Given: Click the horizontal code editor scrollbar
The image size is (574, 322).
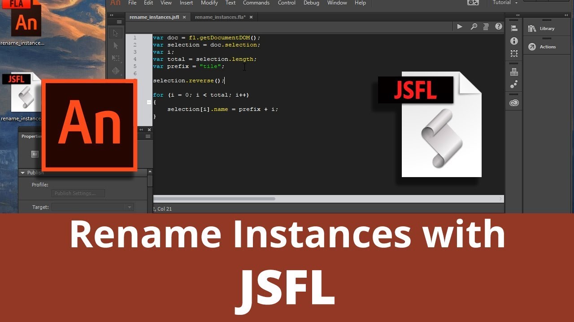Looking at the screenshot, I should click(x=215, y=199).
